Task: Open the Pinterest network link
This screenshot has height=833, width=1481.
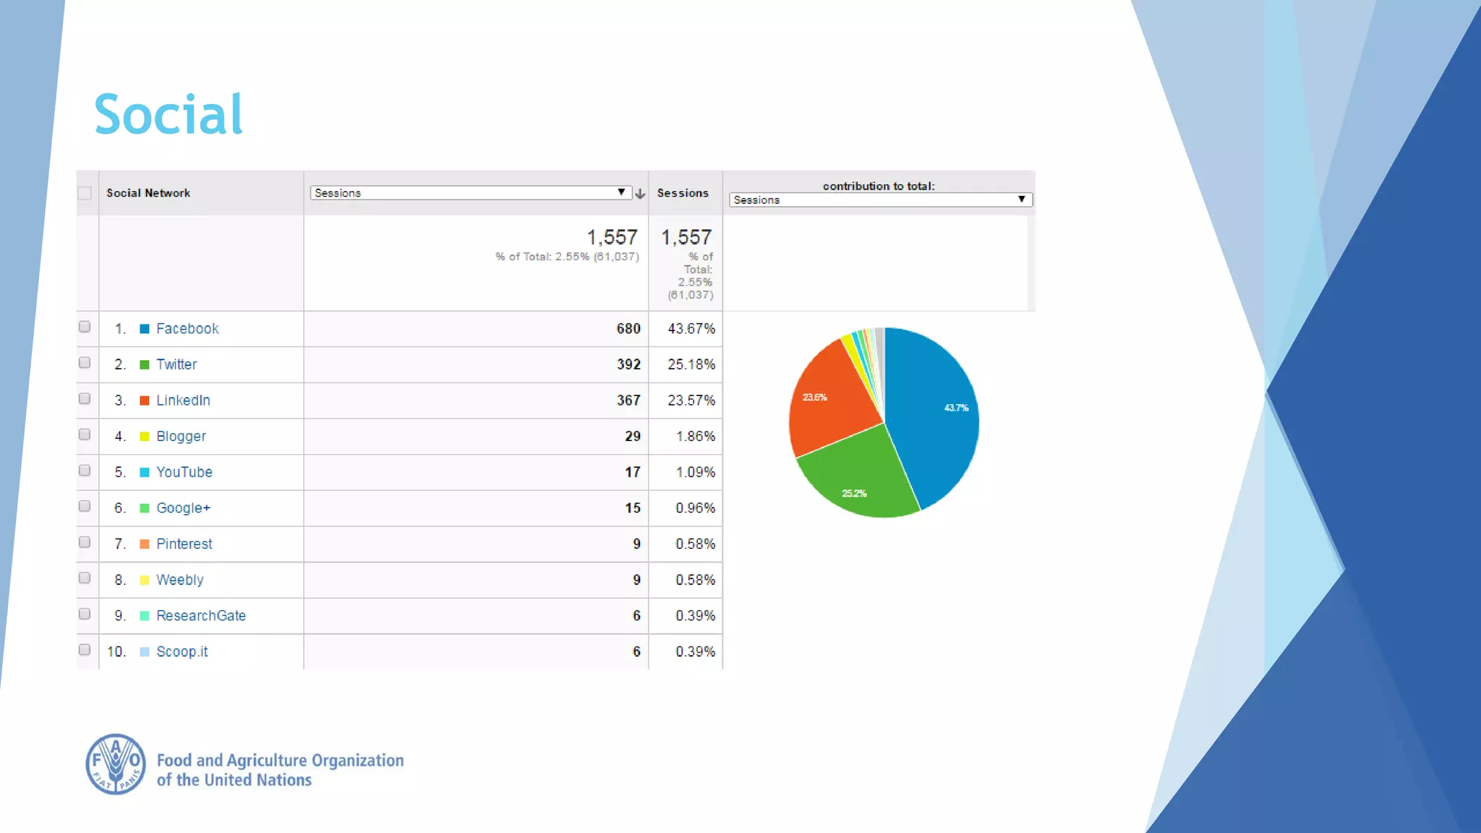Action: point(184,544)
